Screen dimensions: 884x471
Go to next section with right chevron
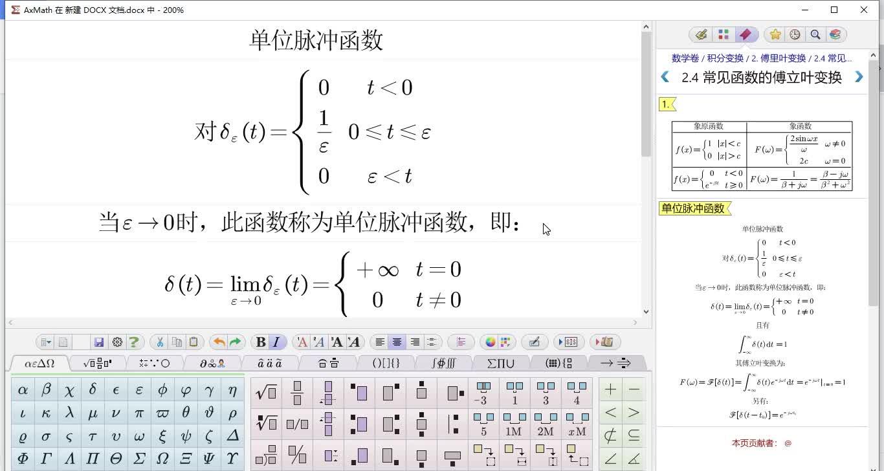pyautogui.click(x=859, y=77)
